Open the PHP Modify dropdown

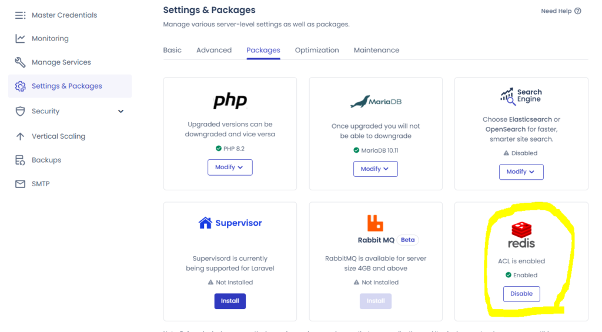coord(230,167)
